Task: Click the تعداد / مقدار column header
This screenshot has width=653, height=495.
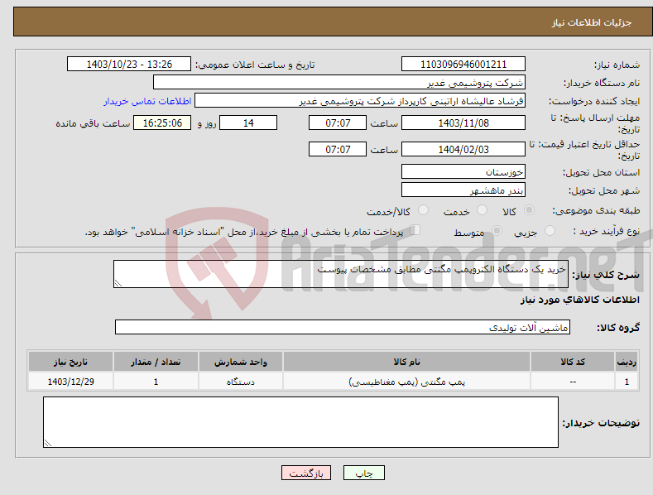Action: click(x=156, y=362)
